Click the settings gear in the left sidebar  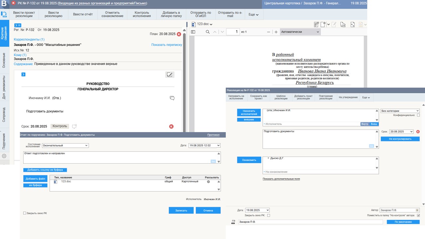coord(4,156)
